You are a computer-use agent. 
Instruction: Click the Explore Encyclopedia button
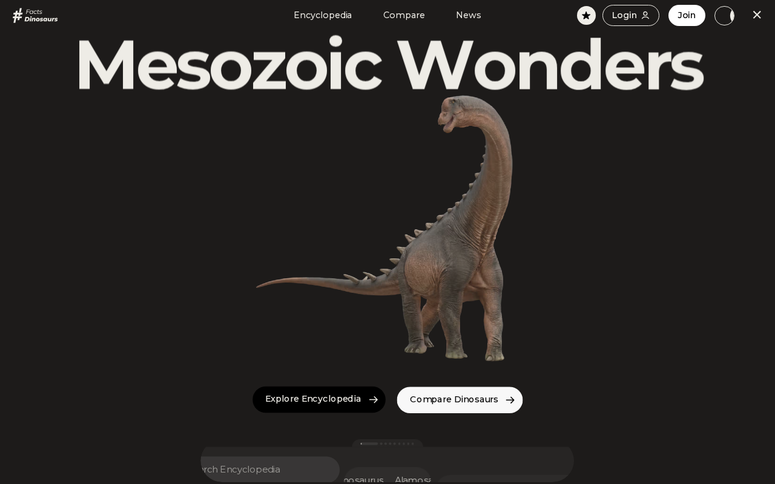[319, 399]
